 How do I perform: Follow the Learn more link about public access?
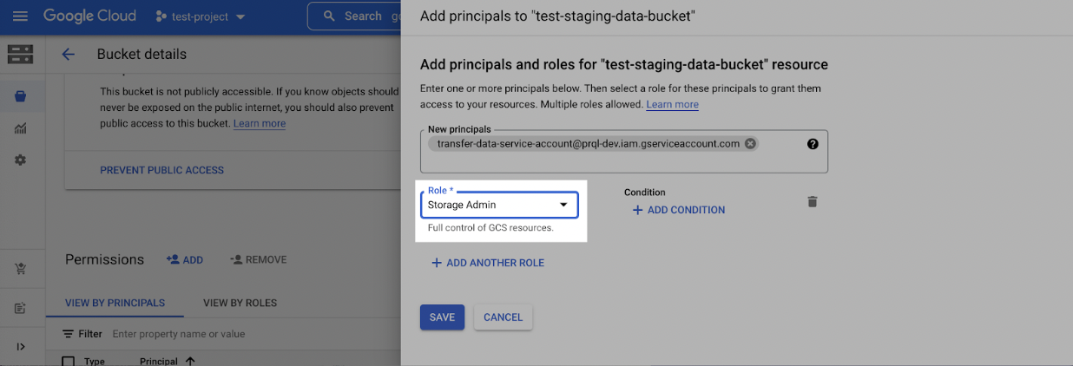pyautogui.click(x=260, y=123)
